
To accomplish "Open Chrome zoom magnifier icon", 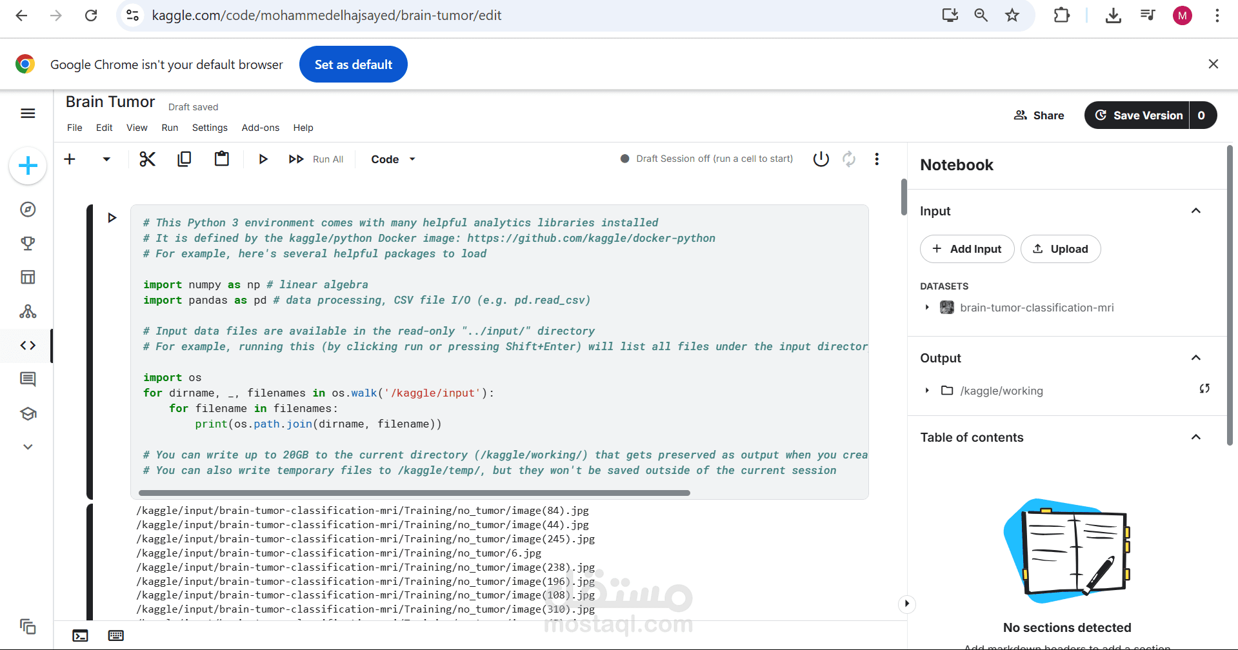I will pyautogui.click(x=981, y=15).
